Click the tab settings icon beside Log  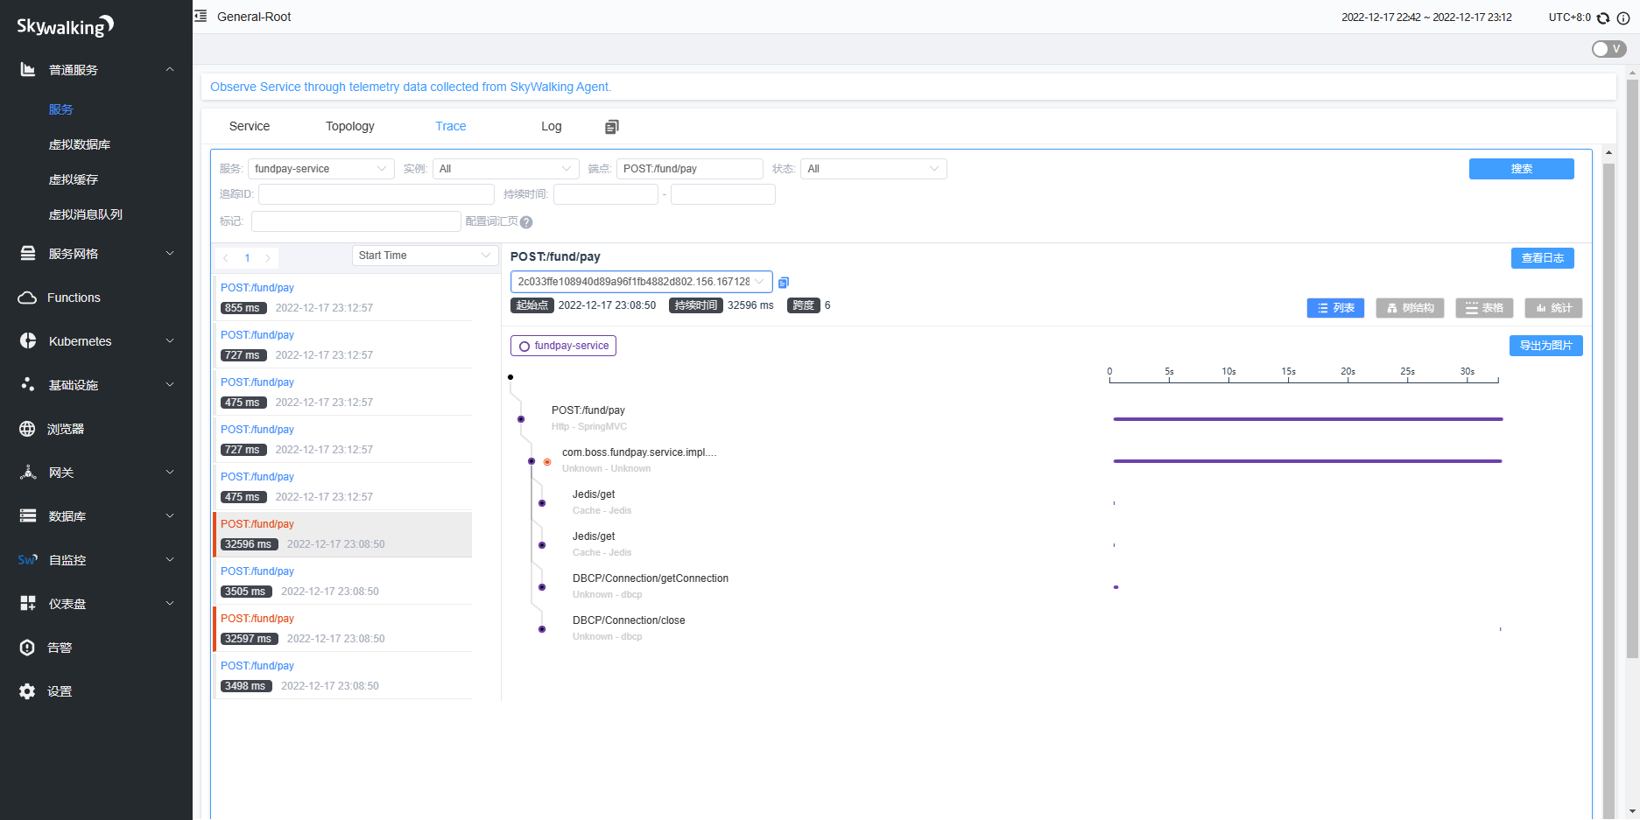(x=611, y=127)
